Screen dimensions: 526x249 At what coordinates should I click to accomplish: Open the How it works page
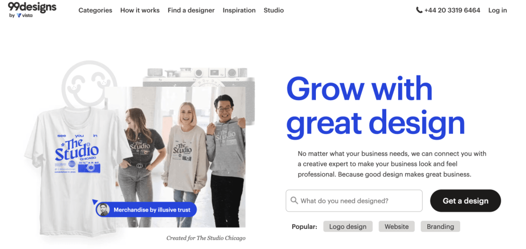140,10
